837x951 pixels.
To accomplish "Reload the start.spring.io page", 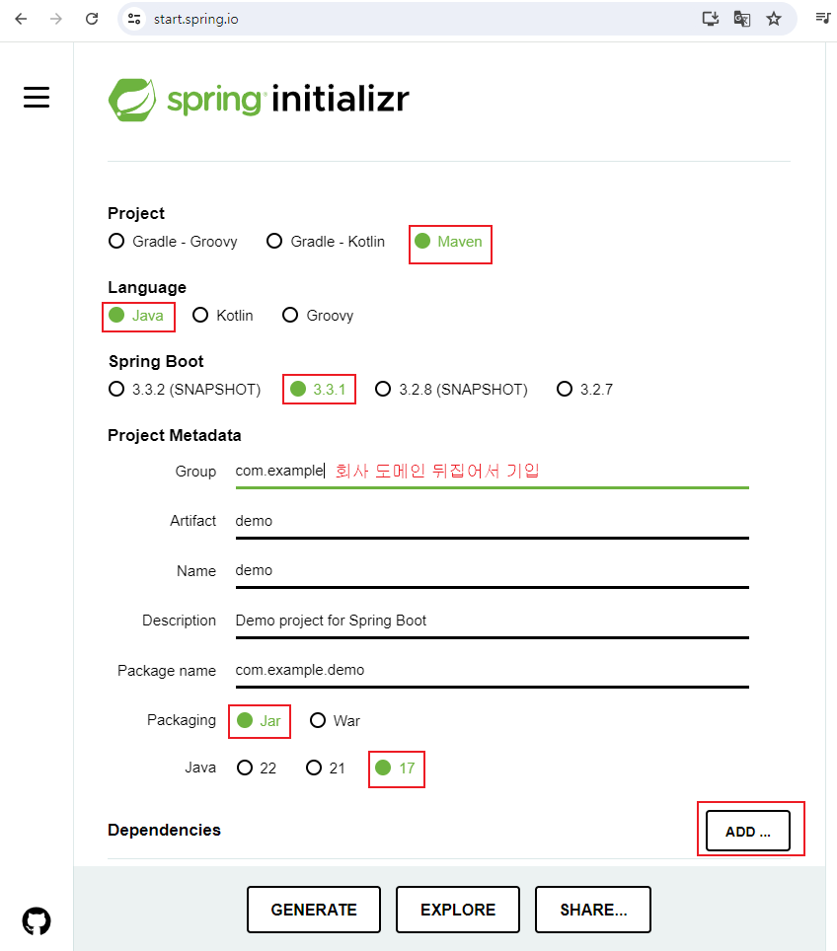I will click(92, 19).
